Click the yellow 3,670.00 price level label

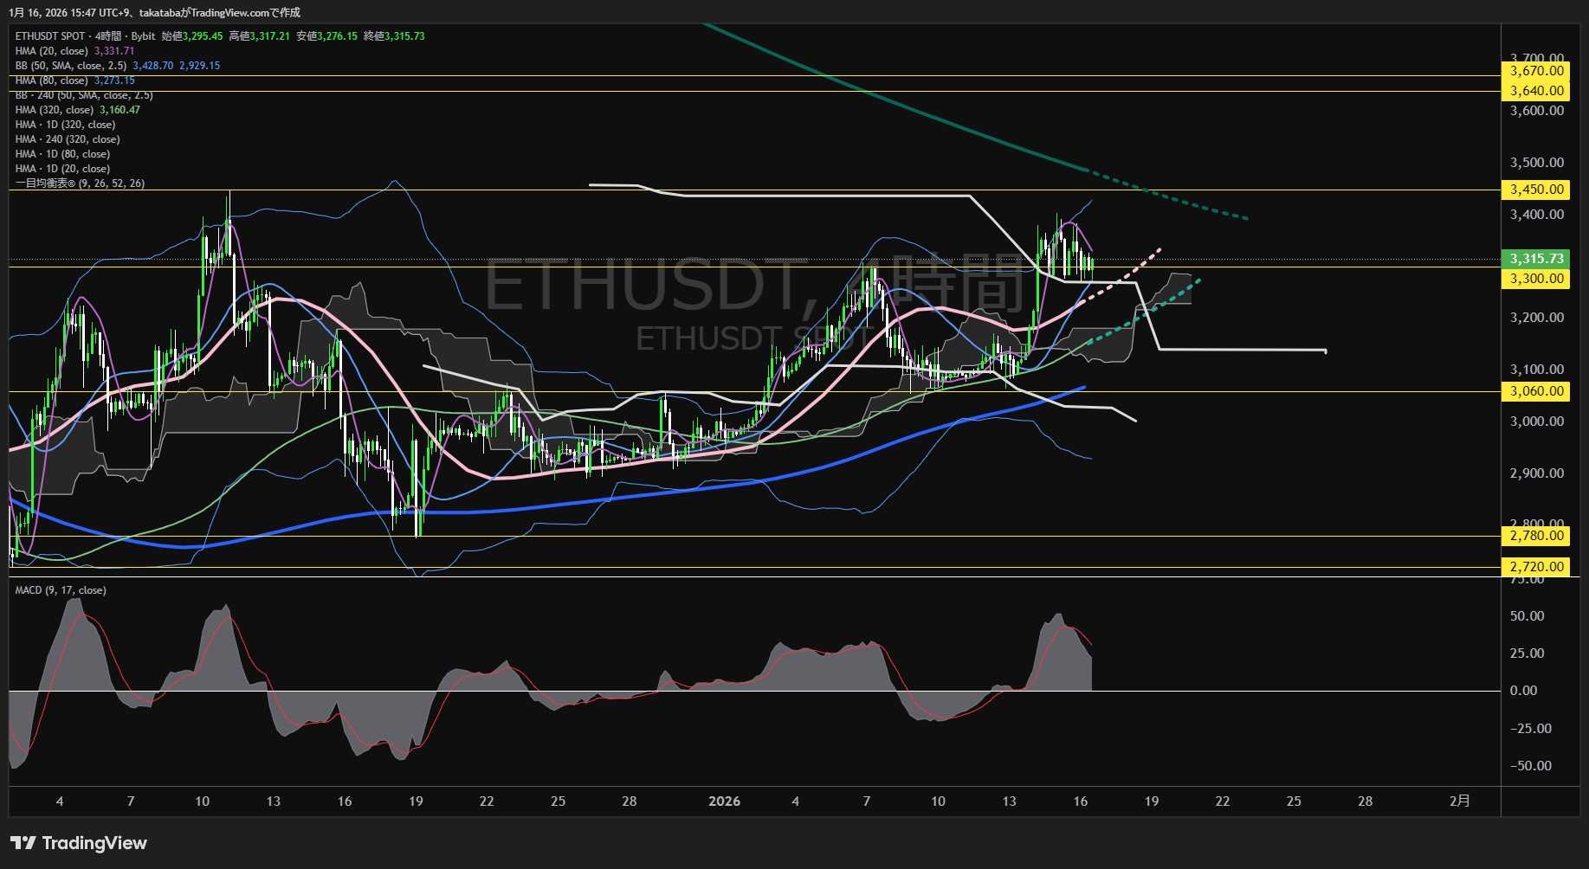[1536, 71]
